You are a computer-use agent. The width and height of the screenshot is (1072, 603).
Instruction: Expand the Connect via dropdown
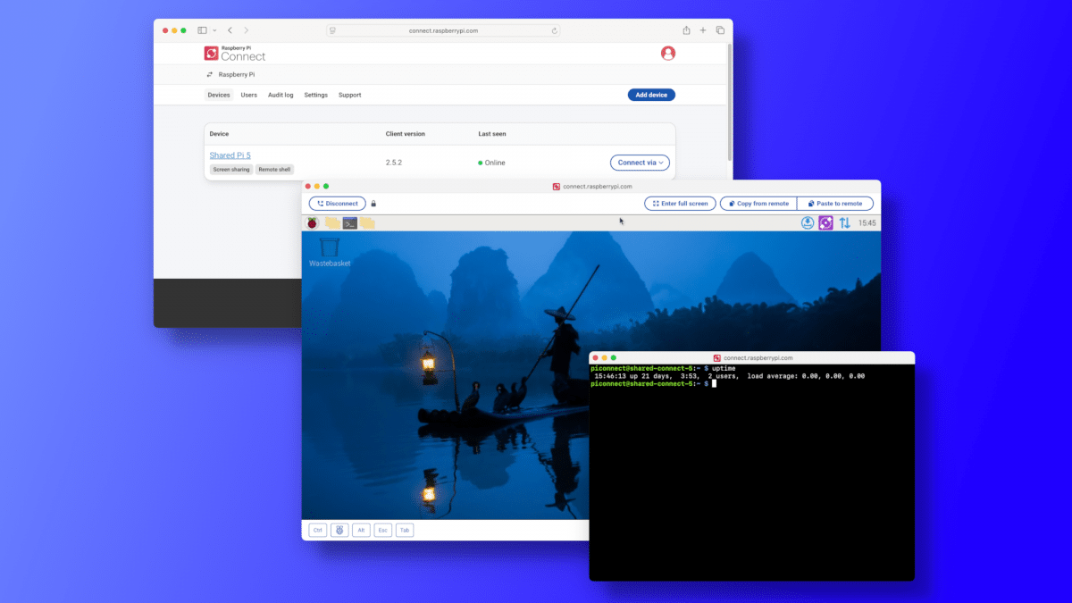[x=640, y=163]
